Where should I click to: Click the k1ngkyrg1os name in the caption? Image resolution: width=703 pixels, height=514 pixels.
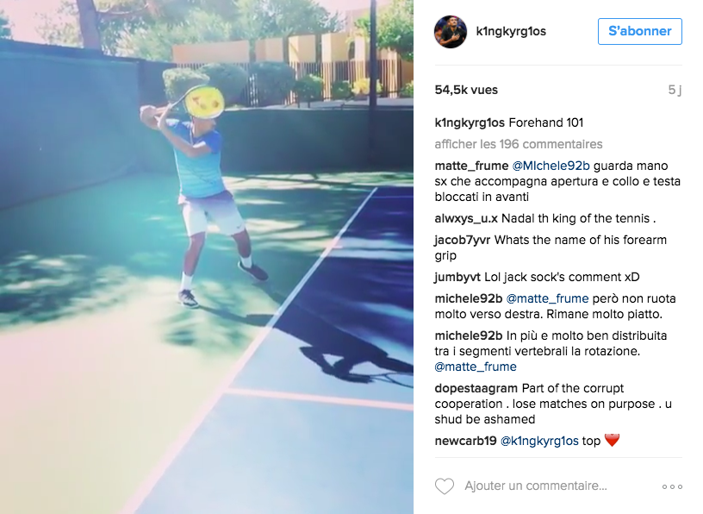pos(470,122)
